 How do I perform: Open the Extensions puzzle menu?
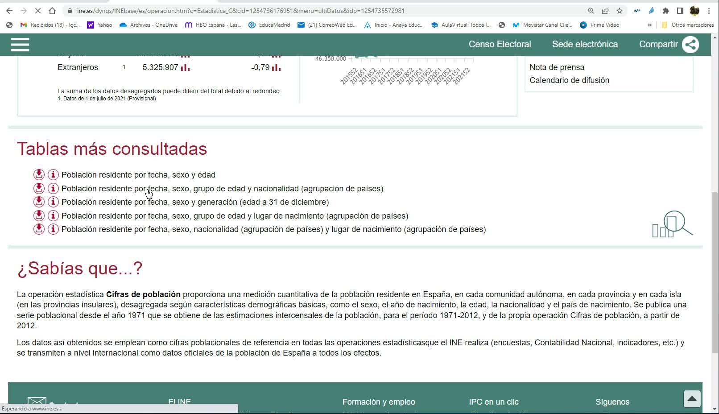point(666,11)
